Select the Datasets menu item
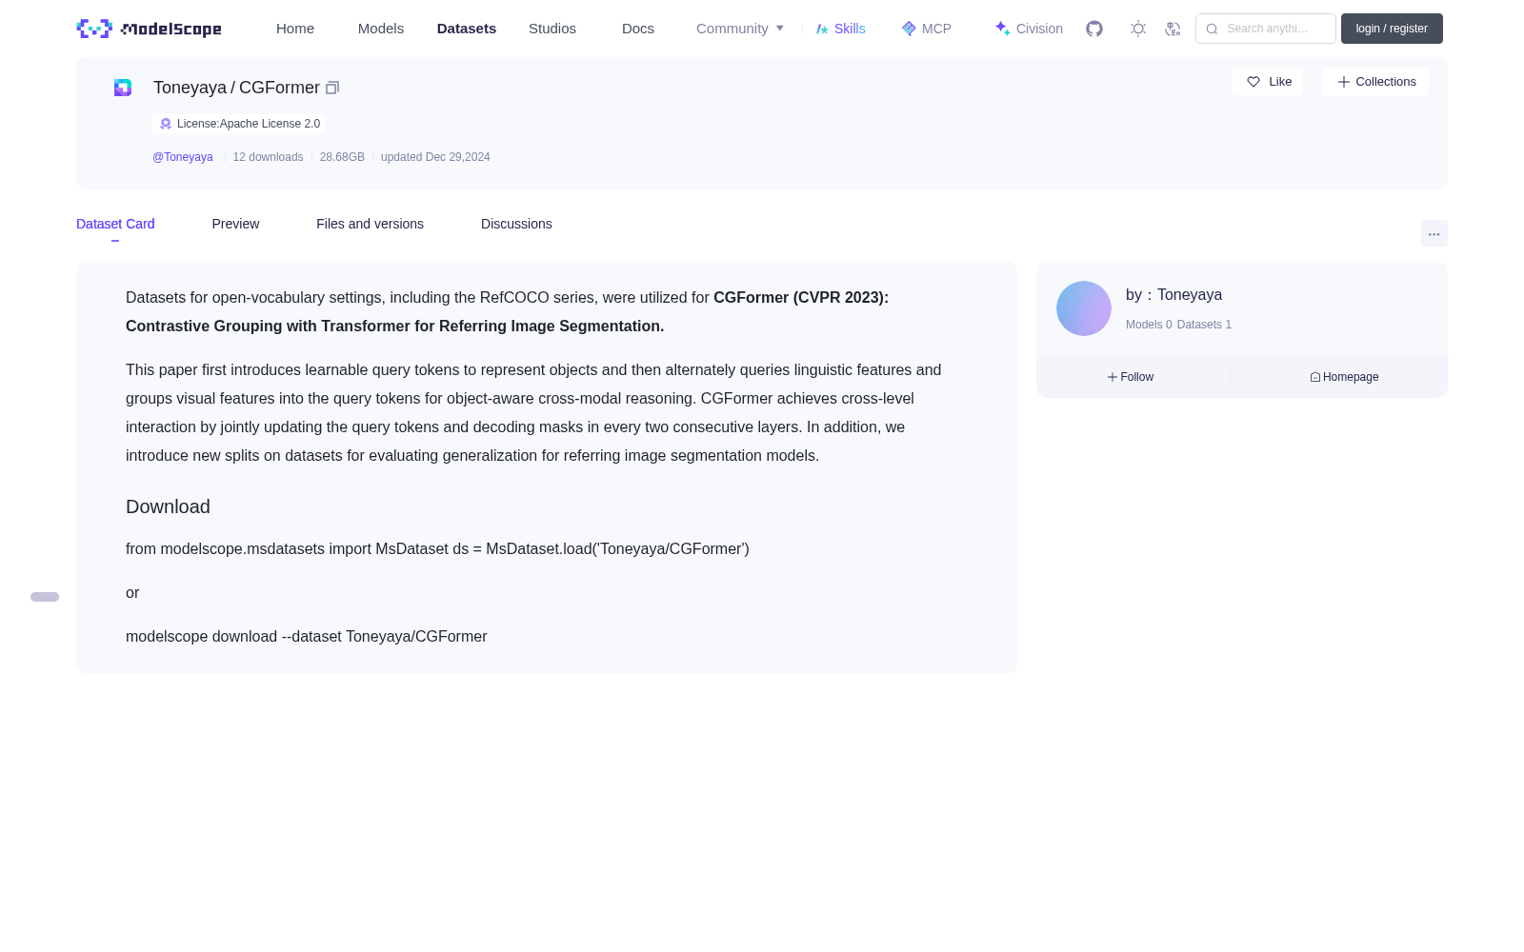This screenshot has width=1524, height=952. pyautogui.click(x=467, y=29)
